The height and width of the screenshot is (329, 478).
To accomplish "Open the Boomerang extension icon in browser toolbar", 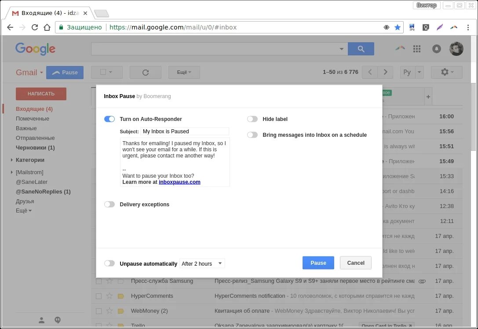I will click(x=454, y=27).
